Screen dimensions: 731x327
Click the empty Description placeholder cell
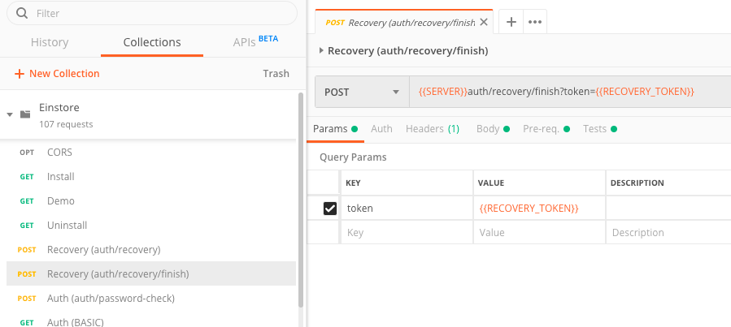pyautogui.click(x=668, y=233)
